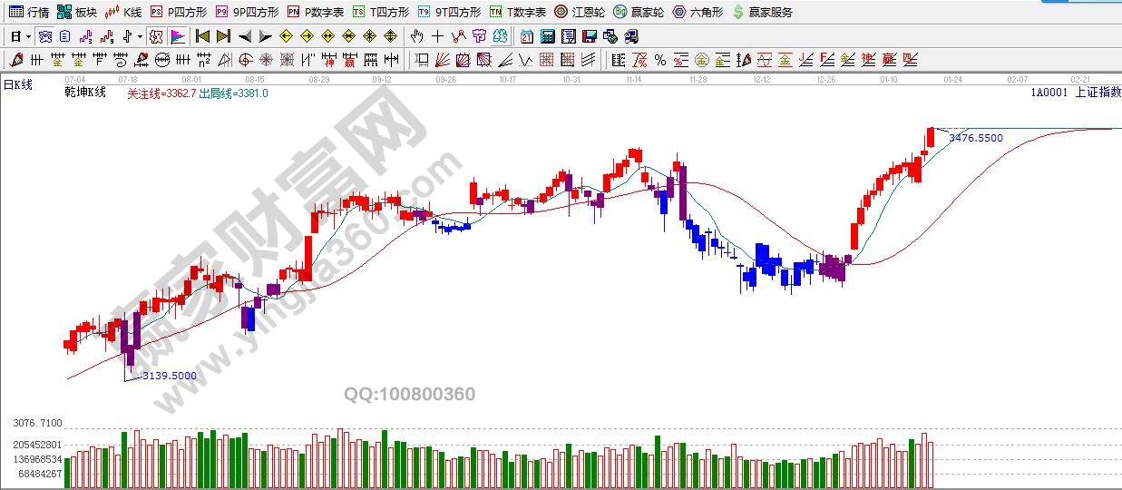Click the 3476.5500 high price marker

(975, 138)
